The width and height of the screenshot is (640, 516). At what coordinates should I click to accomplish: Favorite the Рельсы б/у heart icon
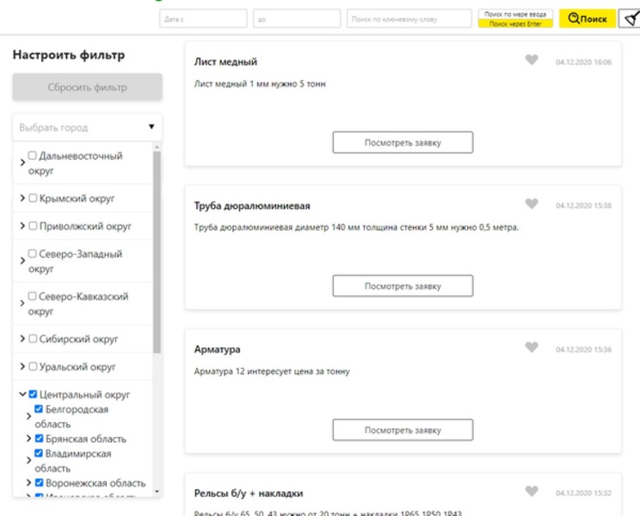[x=532, y=491]
